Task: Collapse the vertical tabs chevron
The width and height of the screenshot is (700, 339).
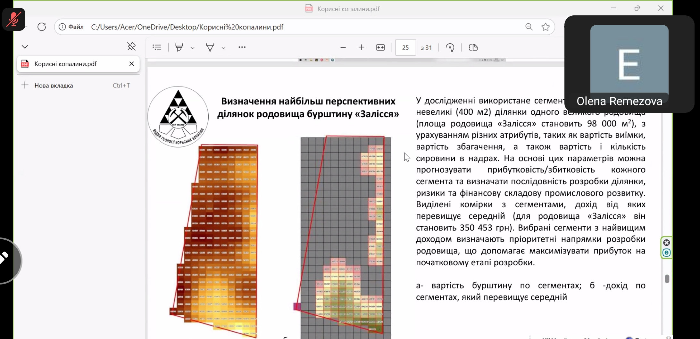Action: (x=25, y=47)
